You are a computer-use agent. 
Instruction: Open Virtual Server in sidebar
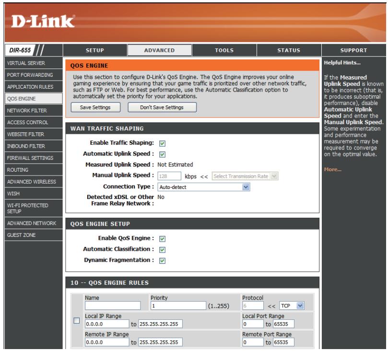tap(34, 63)
